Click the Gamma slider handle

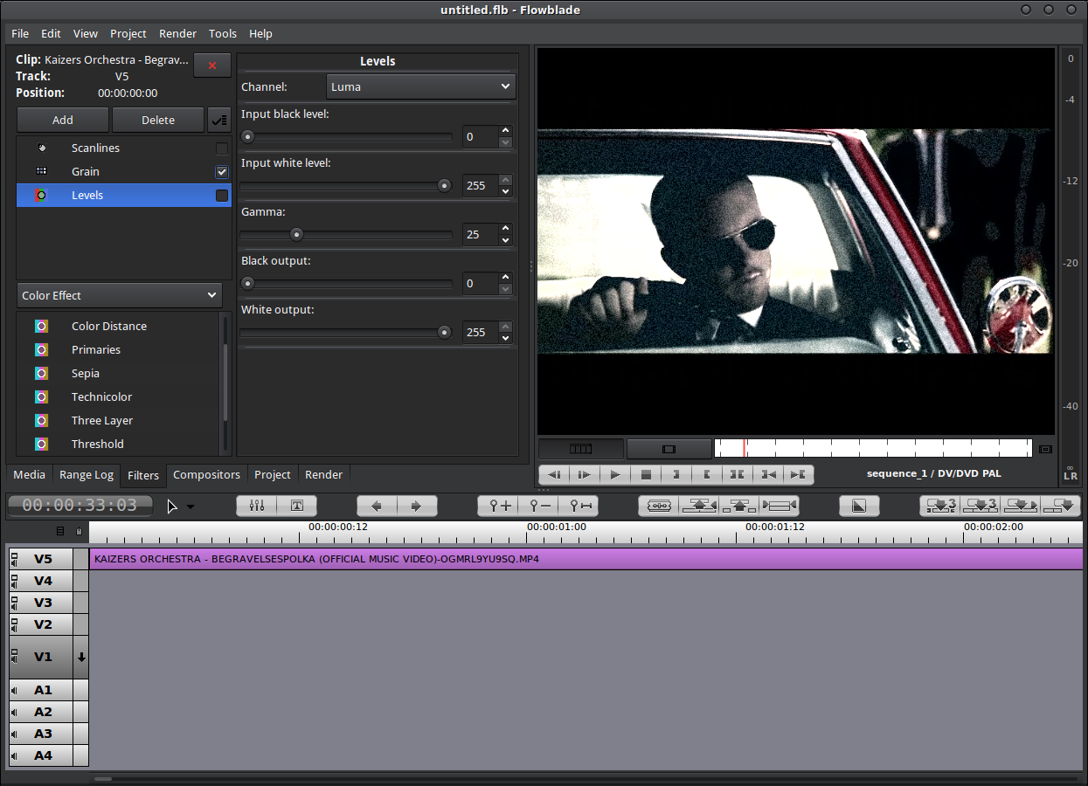coord(296,234)
